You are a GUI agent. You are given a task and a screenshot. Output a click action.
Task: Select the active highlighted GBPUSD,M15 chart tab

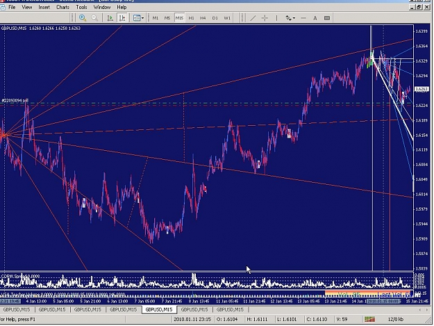pyautogui.click(x=159, y=309)
